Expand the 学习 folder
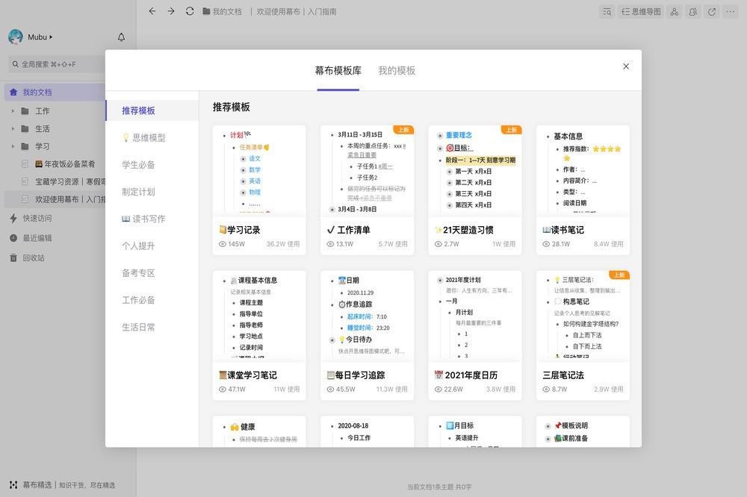Viewport: 747px width, 497px height. click(x=13, y=146)
